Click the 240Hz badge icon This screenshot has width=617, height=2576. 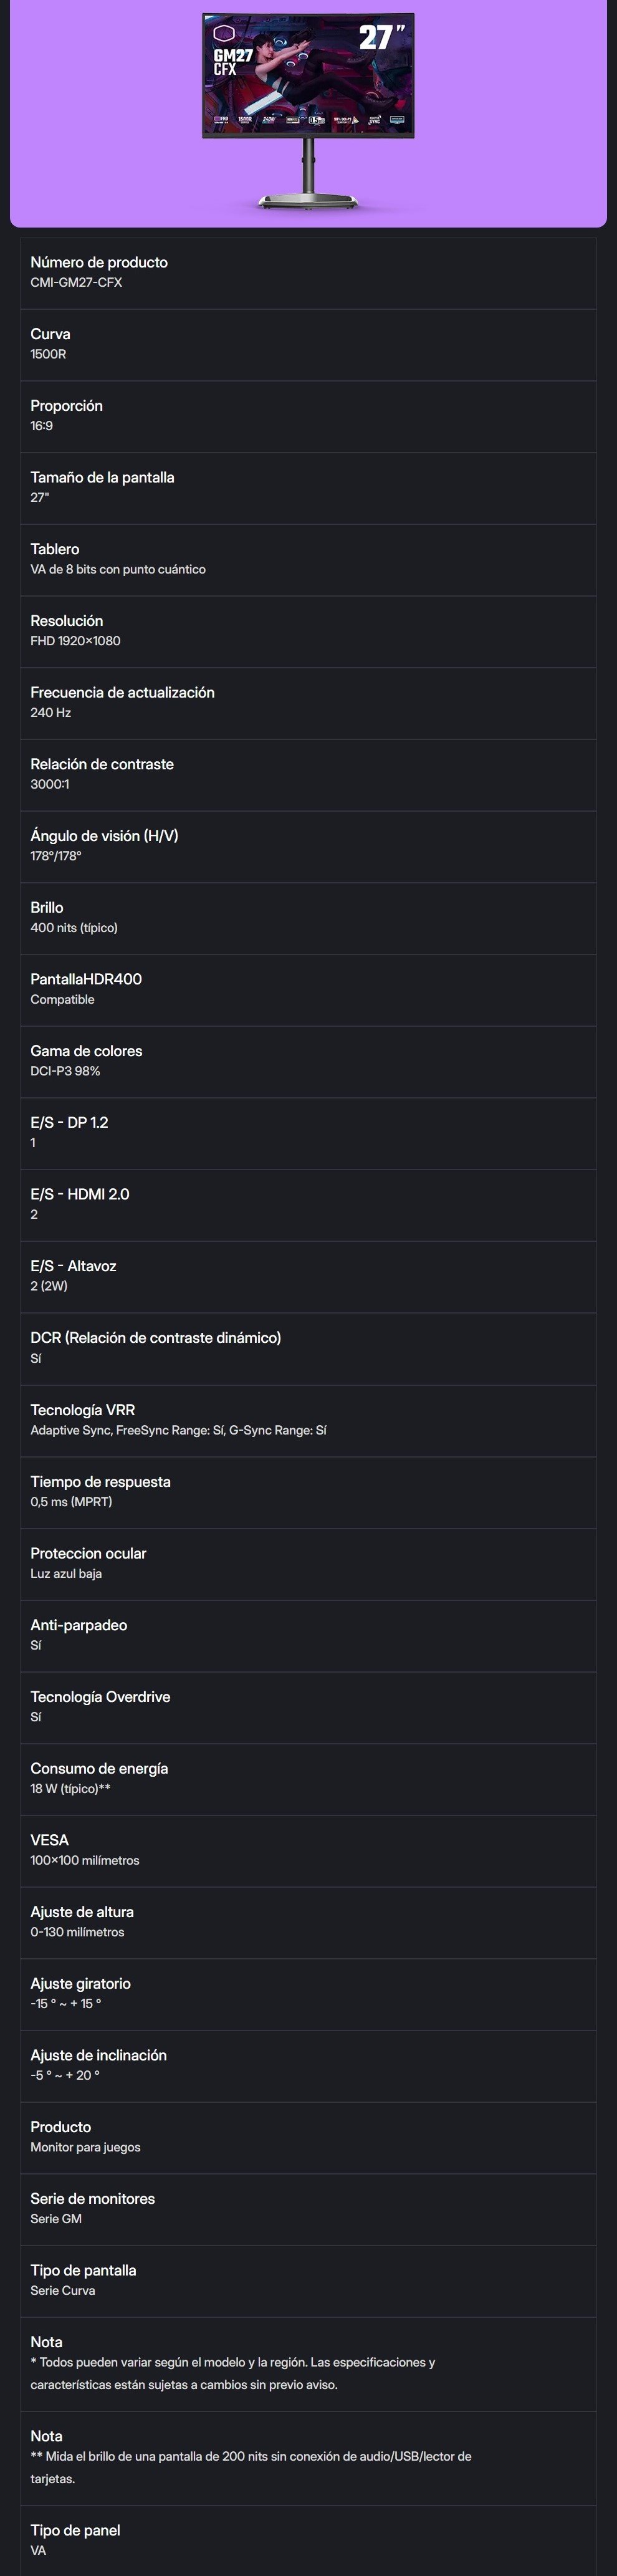click(x=269, y=120)
